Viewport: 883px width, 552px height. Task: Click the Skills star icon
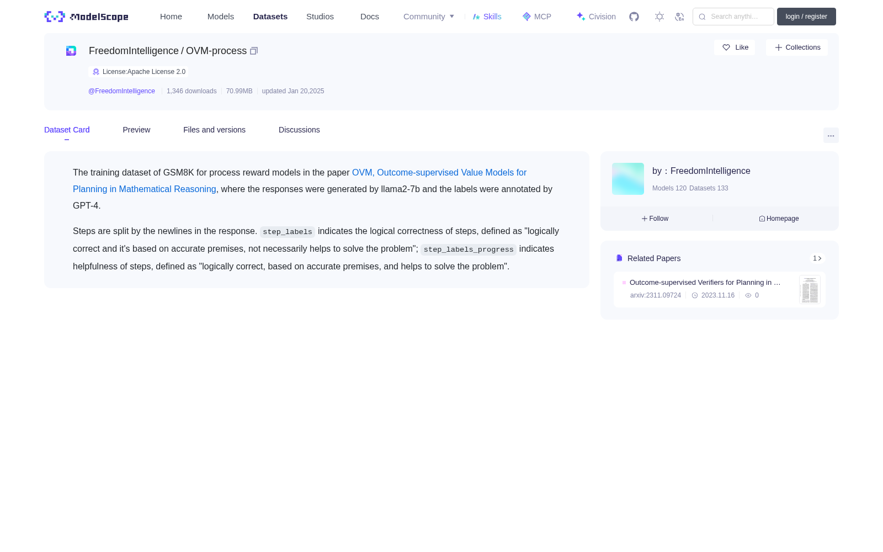pos(476,17)
